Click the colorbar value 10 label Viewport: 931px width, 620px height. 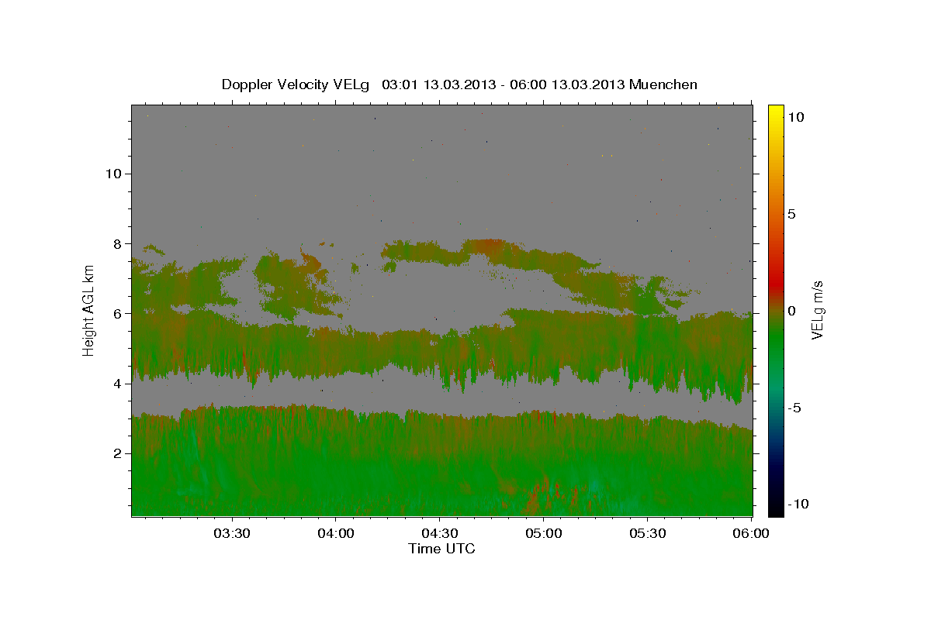click(x=795, y=117)
